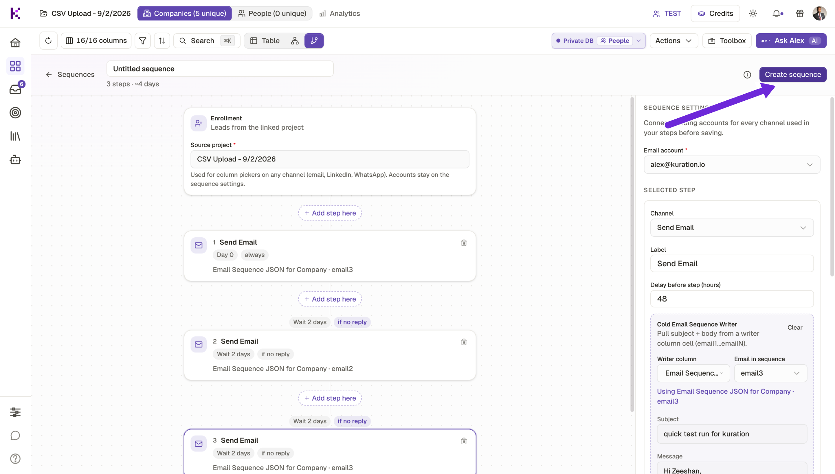The width and height of the screenshot is (835, 474).
Task: Open the gift rewards icon
Action: (800, 13)
